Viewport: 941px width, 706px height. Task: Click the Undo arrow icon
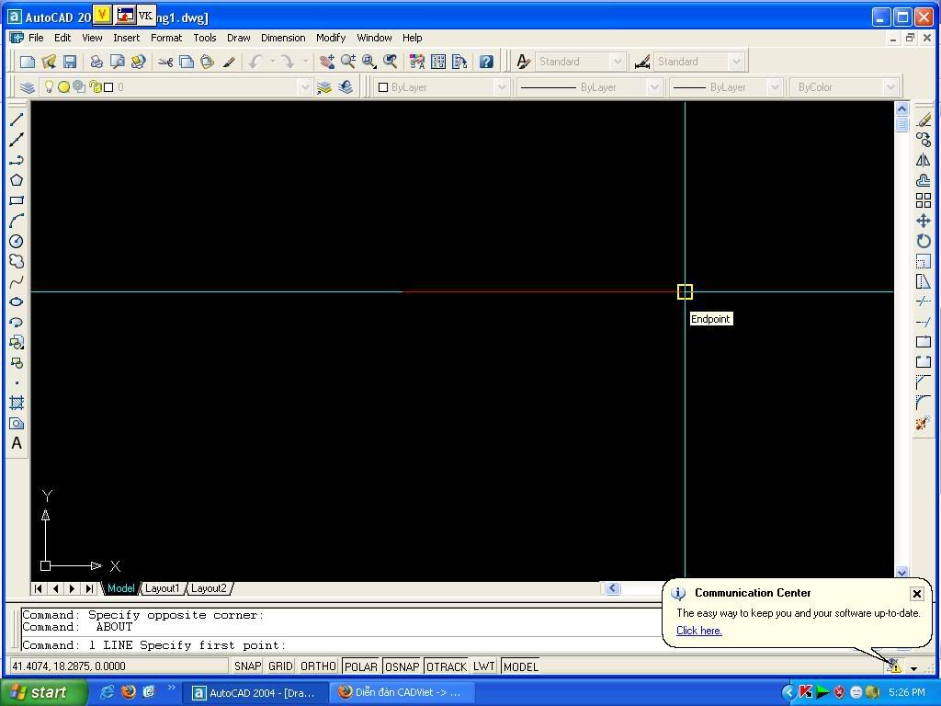point(256,62)
